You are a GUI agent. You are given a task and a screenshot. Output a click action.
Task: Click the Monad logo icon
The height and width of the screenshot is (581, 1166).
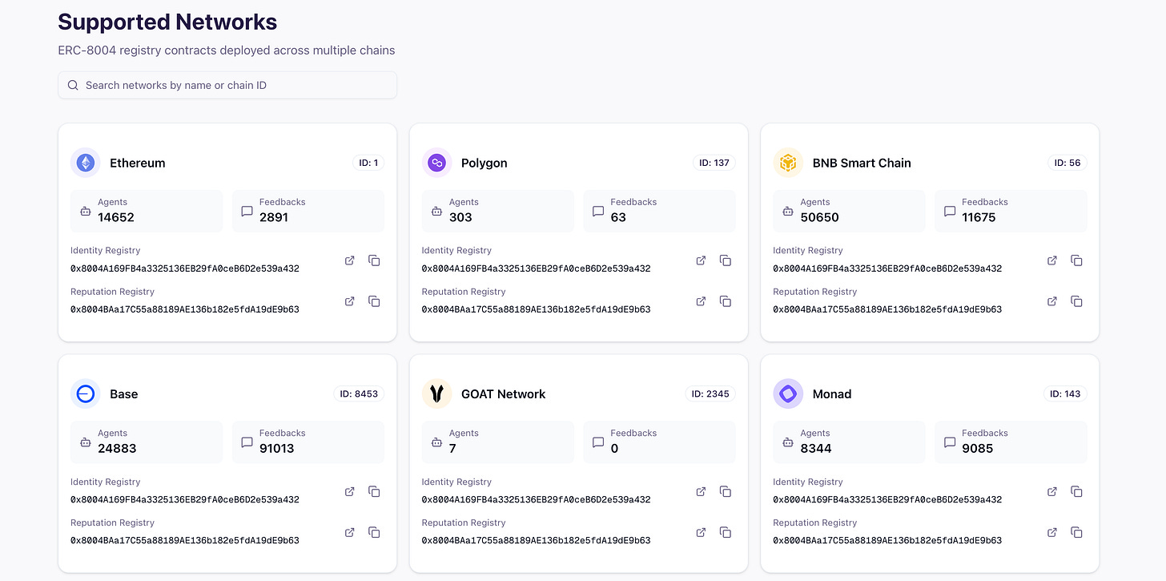point(788,393)
